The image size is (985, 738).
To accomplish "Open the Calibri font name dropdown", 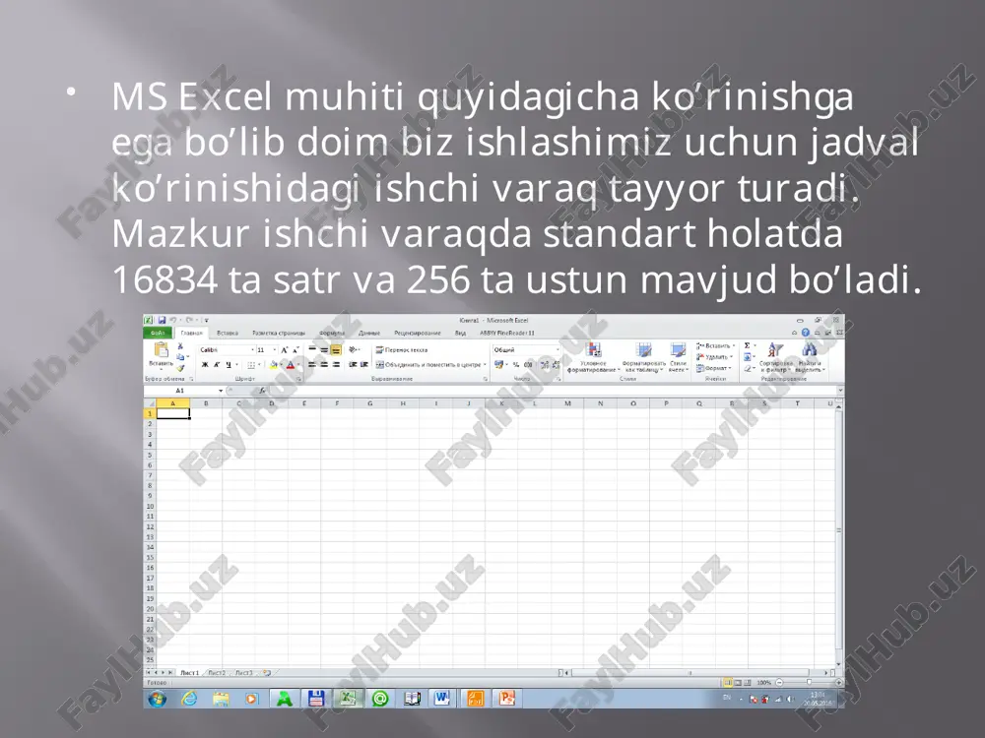I will 252,349.
